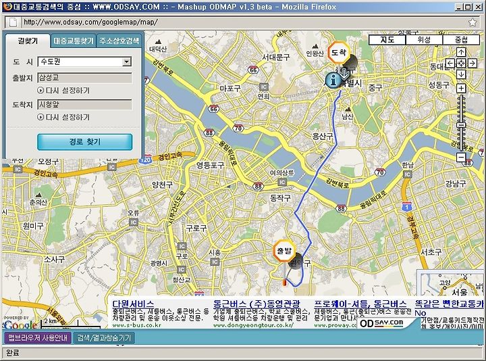
Task: Click the 출발 departure marker icon
Action: tap(284, 250)
